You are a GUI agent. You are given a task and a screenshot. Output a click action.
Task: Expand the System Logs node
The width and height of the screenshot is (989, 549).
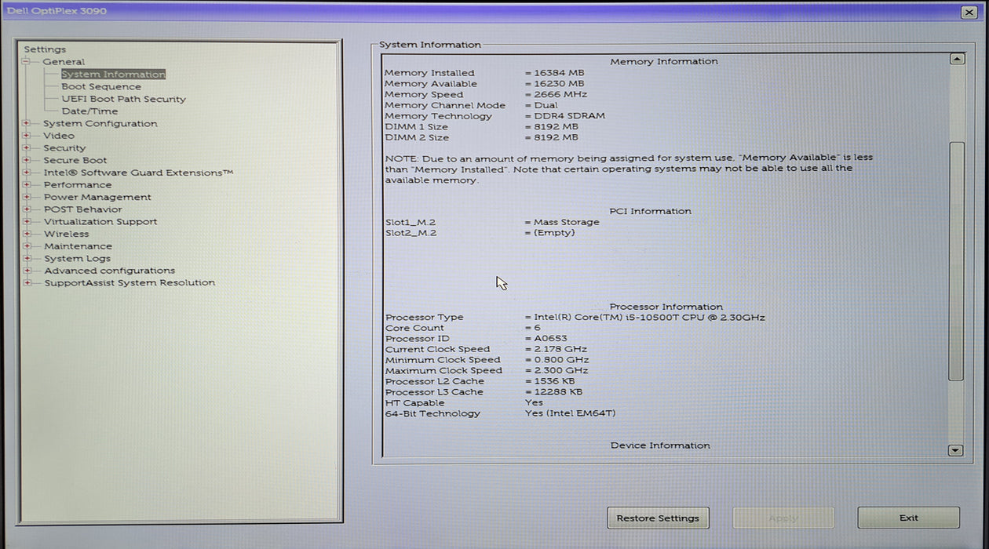(27, 258)
